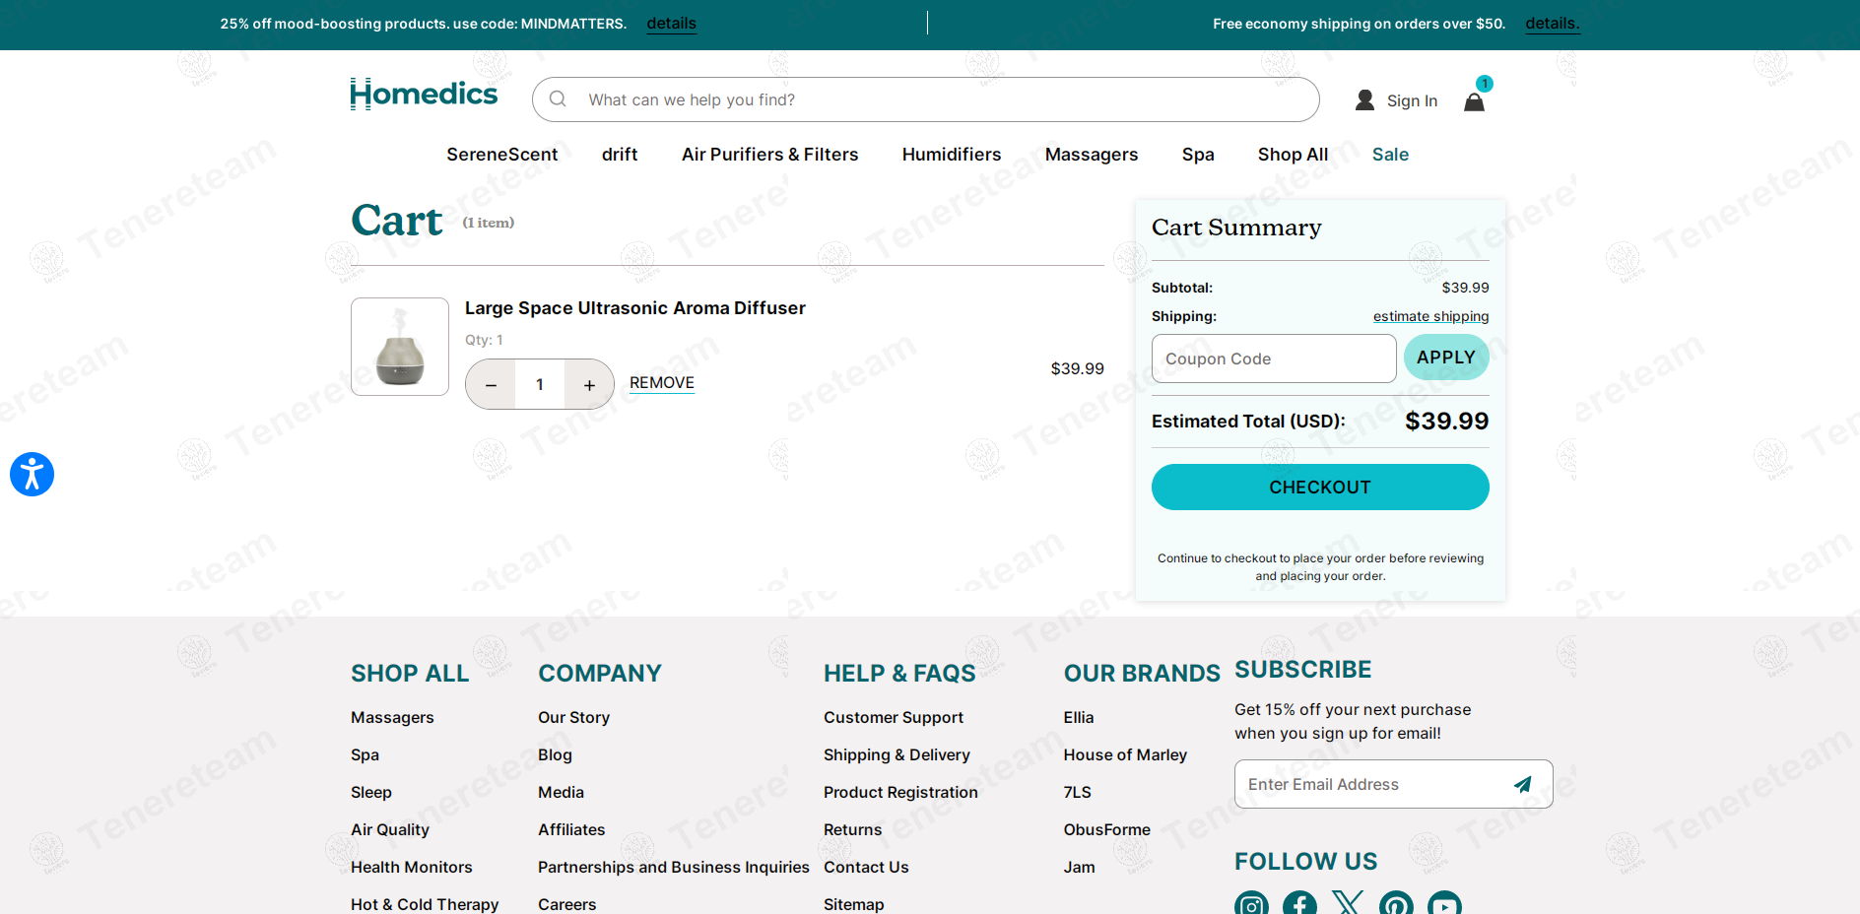Click the Sign In user icon
The width and height of the screenshot is (1860, 914).
1364,100
